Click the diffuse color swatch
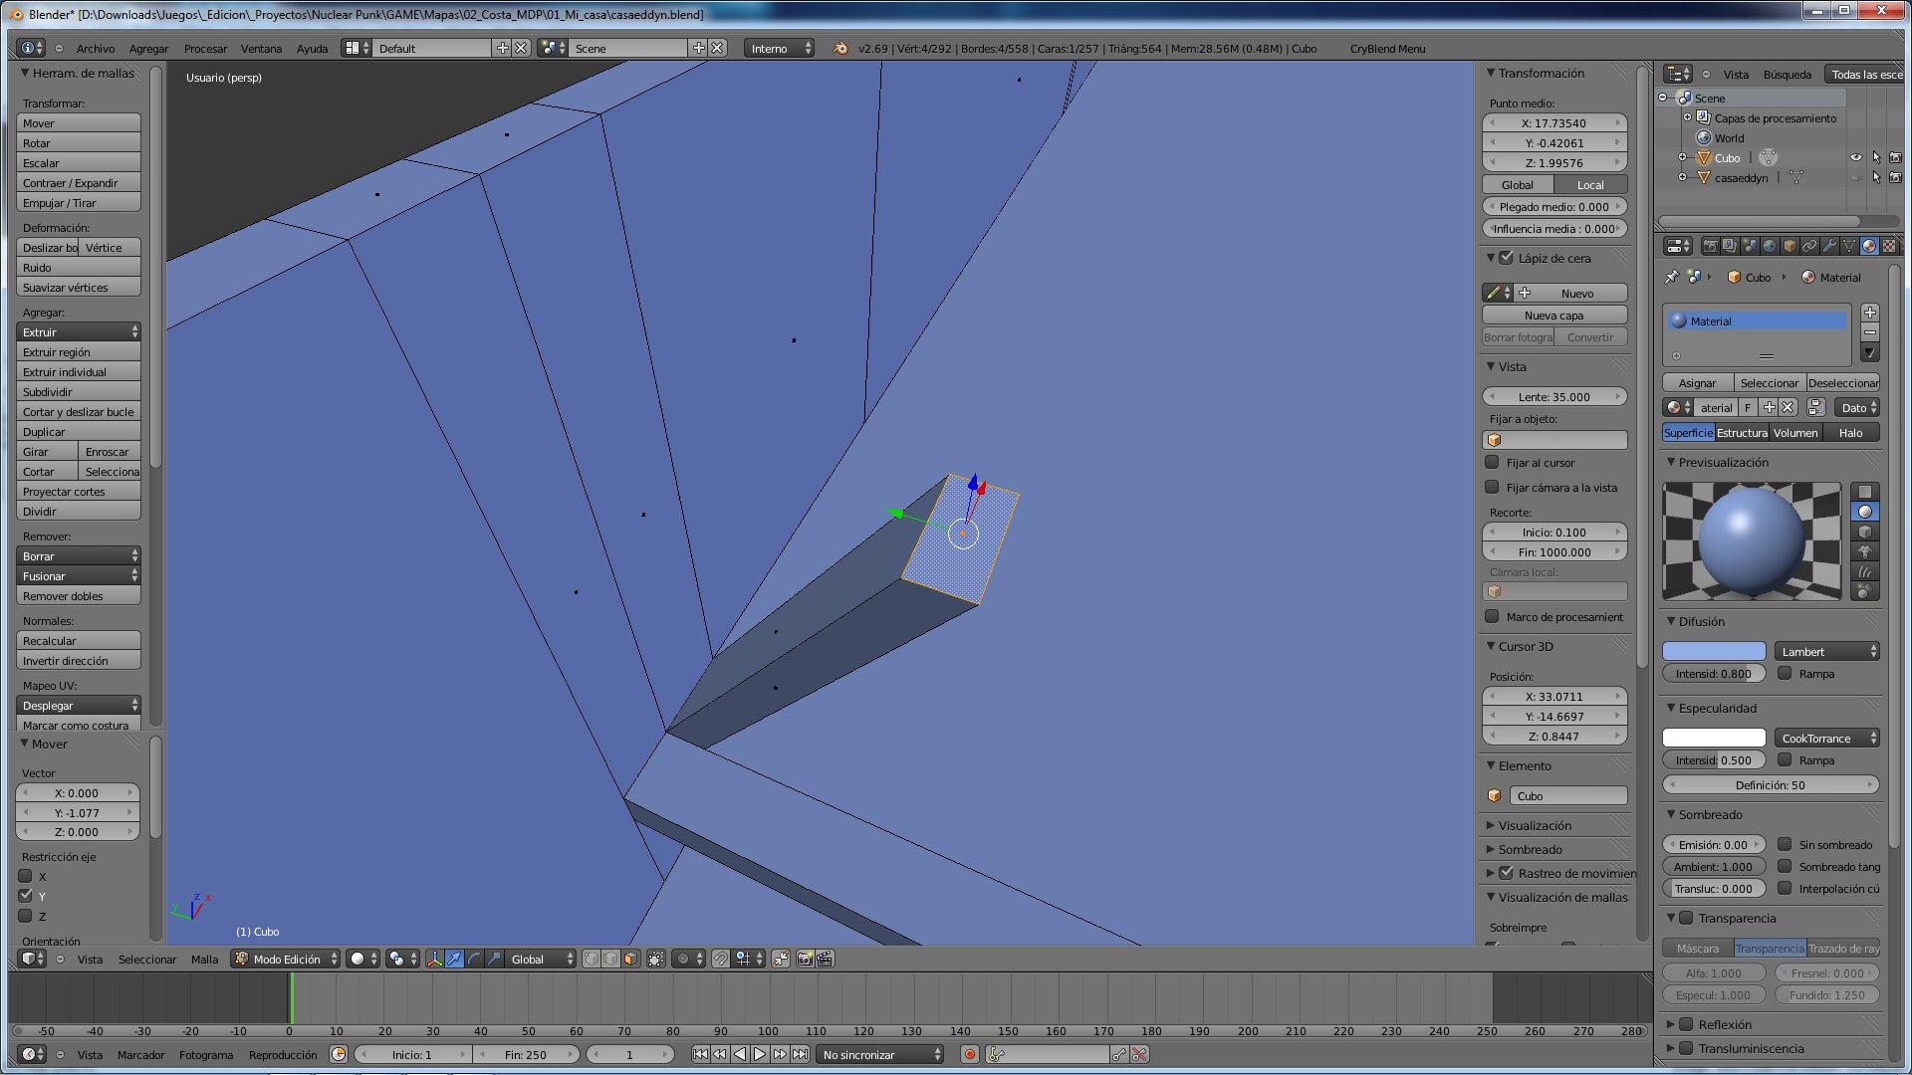The width and height of the screenshot is (1912, 1075). point(1713,651)
